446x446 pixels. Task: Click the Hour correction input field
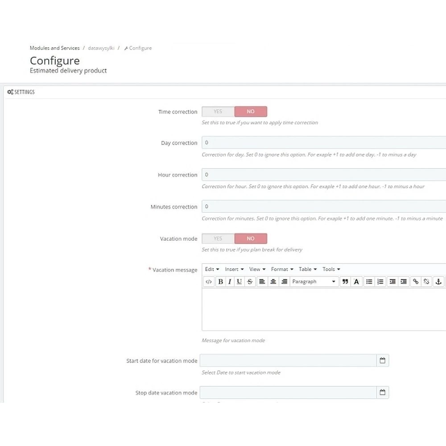pos(324,174)
